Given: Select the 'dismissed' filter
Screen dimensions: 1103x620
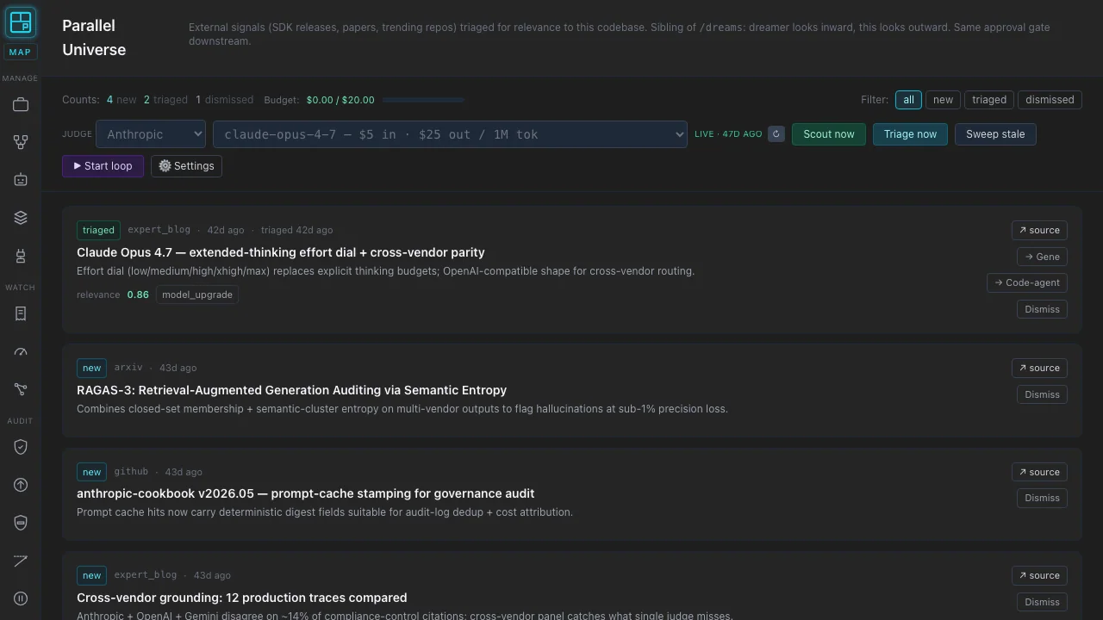Looking at the screenshot, I should [x=1050, y=100].
